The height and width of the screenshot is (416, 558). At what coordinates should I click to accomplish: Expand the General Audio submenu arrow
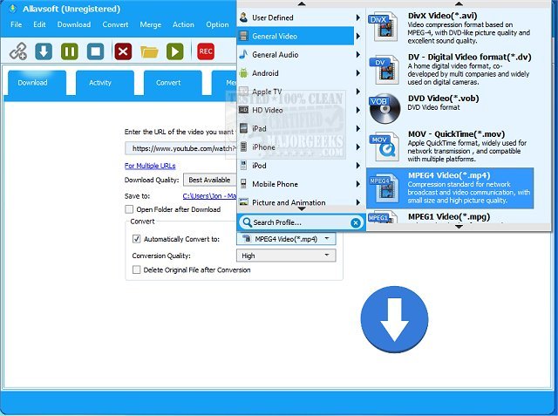[x=358, y=54]
